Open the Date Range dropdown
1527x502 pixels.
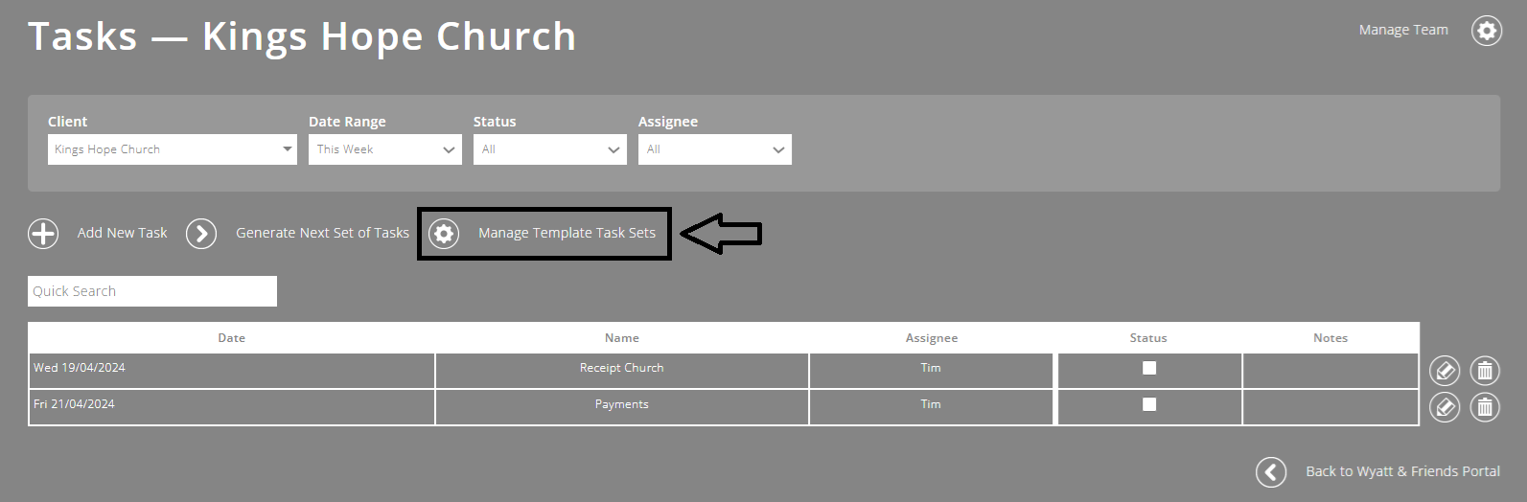pos(385,149)
